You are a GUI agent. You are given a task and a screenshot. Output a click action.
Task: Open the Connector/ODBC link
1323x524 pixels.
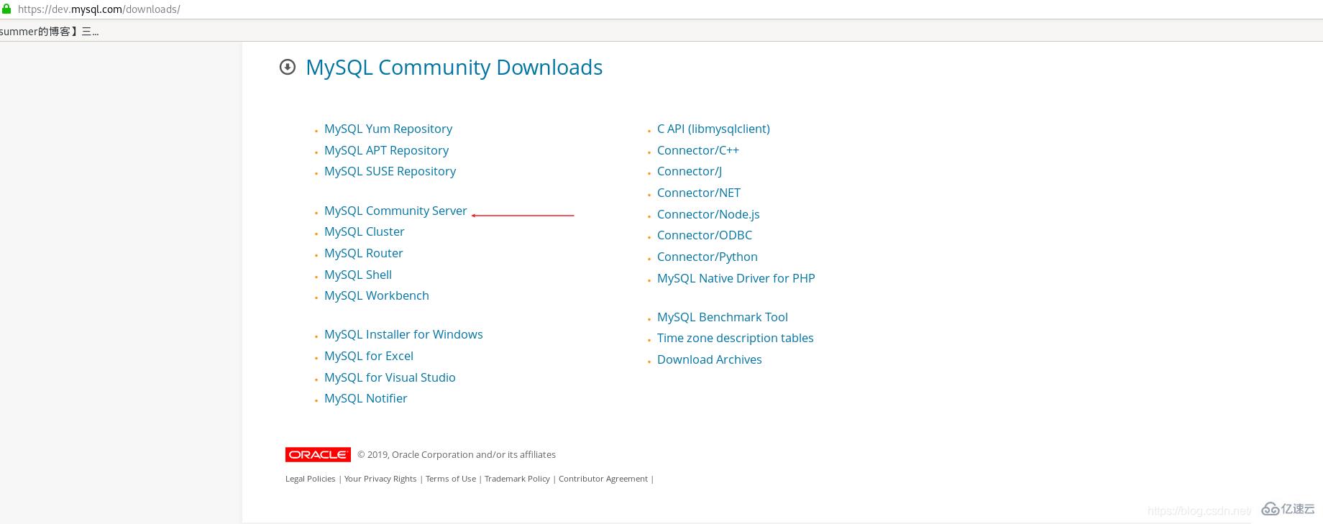[705, 235]
